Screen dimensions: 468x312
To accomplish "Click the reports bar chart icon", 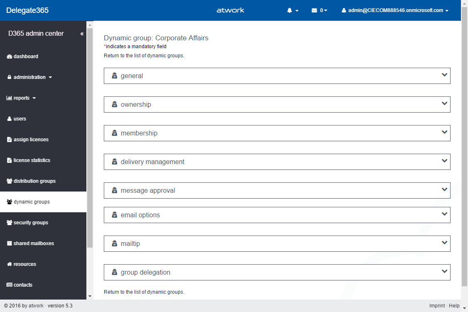I will pyautogui.click(x=9, y=98).
